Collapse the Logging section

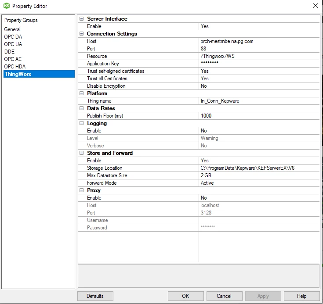pos(82,123)
